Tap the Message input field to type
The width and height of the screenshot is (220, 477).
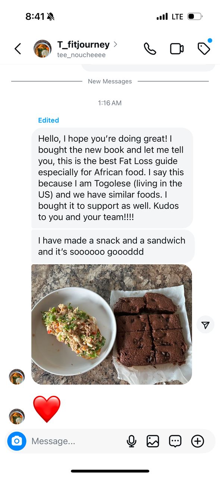coord(75,441)
